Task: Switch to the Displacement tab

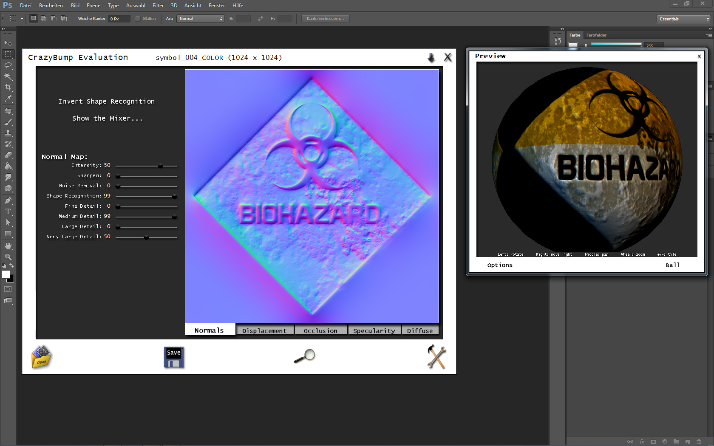Action: coord(264,330)
